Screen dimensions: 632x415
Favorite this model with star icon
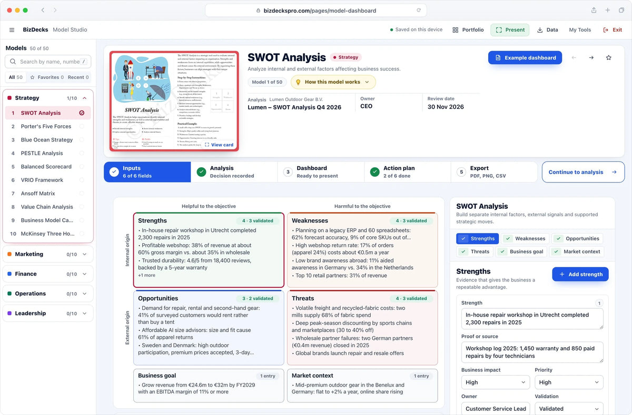tap(609, 58)
